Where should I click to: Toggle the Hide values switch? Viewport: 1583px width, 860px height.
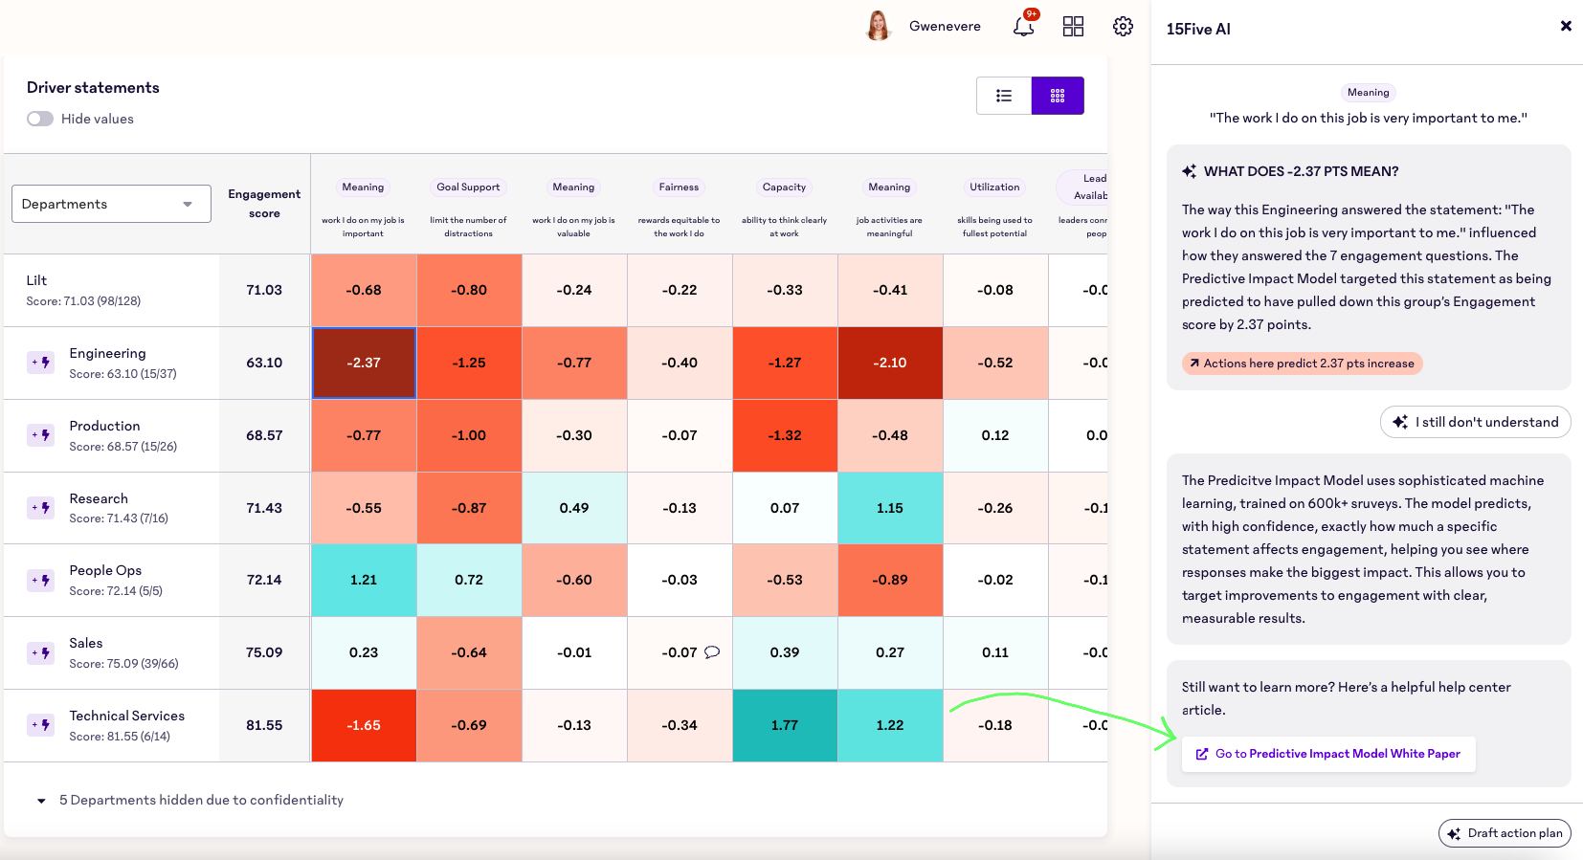coord(40,119)
